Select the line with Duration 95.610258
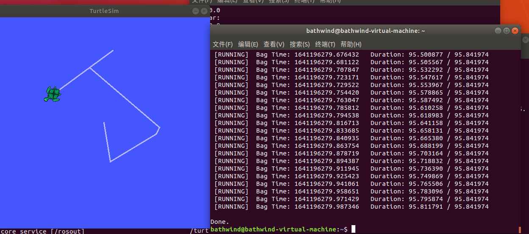The width and height of the screenshot is (529, 234). click(351, 108)
